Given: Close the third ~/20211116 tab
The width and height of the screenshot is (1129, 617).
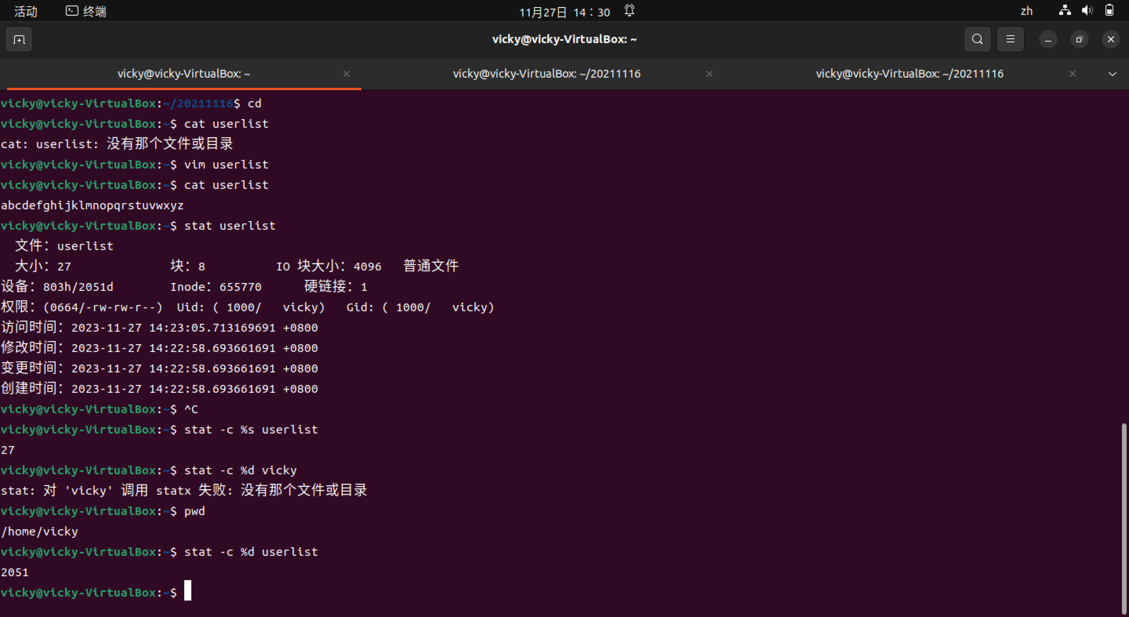Looking at the screenshot, I should [1072, 74].
